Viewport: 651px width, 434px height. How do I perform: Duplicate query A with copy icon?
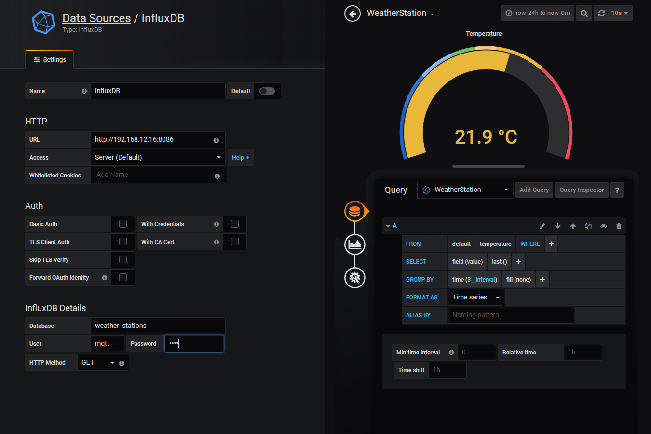pyautogui.click(x=588, y=226)
